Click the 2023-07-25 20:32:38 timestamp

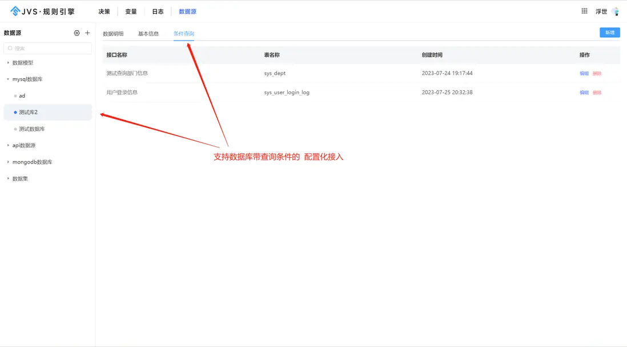[x=447, y=93]
